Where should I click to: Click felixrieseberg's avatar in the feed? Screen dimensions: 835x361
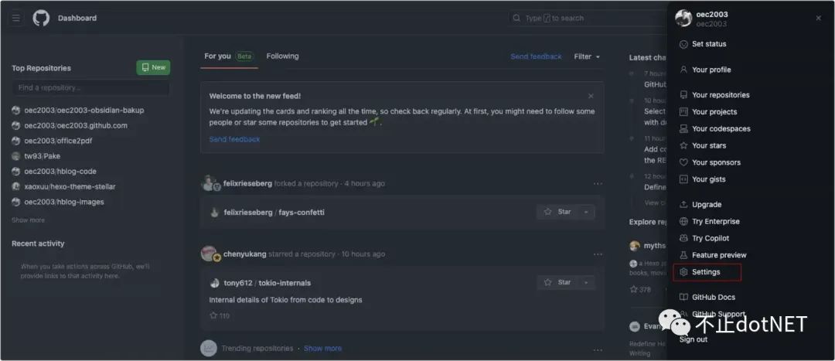[207, 183]
